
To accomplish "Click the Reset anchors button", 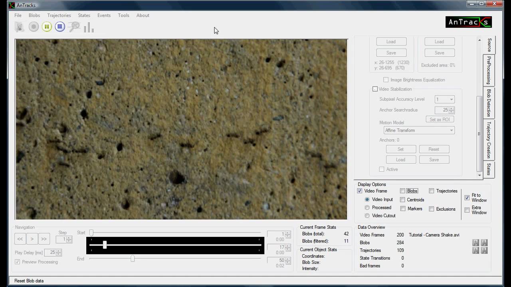I will pyautogui.click(x=434, y=149).
